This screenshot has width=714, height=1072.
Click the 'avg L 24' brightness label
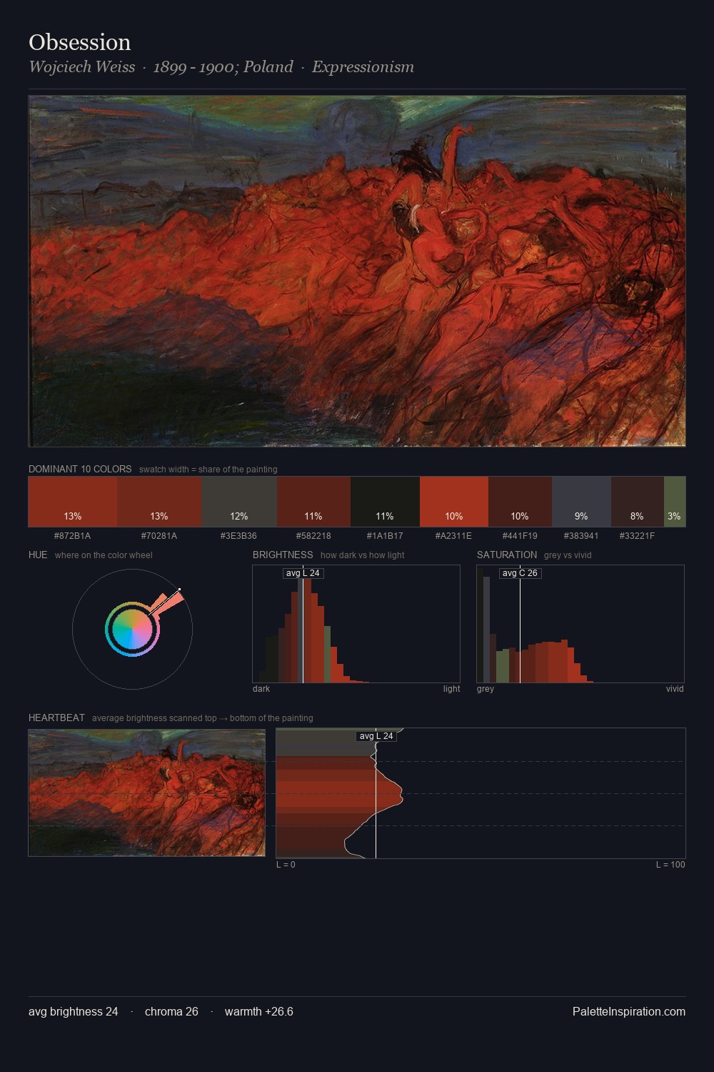coord(303,573)
